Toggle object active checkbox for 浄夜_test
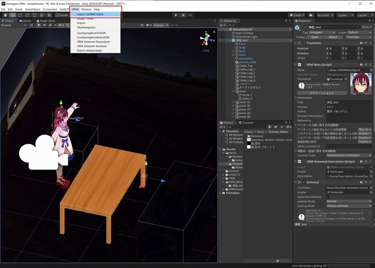Viewport: 375px width, 268px height. pos(305,27)
